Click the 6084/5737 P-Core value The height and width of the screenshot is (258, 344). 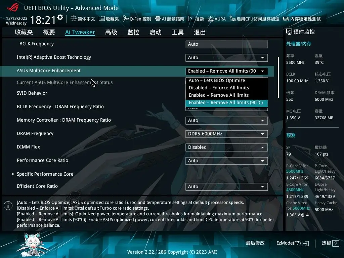click(325, 178)
